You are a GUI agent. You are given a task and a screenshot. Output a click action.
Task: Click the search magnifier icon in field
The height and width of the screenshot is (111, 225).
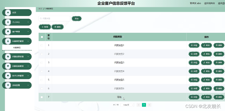point(41,19)
